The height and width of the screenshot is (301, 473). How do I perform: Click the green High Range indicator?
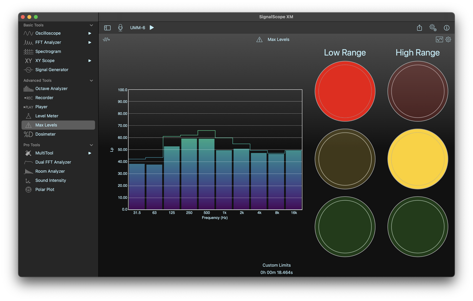[418, 227]
